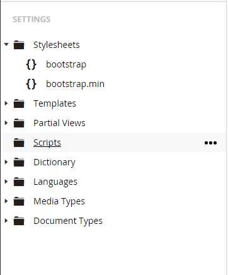The image size is (228, 275).
Task: Expand the Media Types arrow
Action: [6, 201]
